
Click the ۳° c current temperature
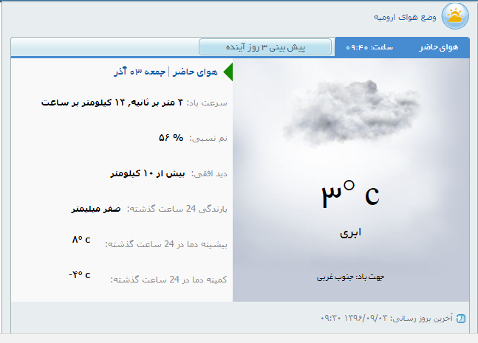(351, 193)
